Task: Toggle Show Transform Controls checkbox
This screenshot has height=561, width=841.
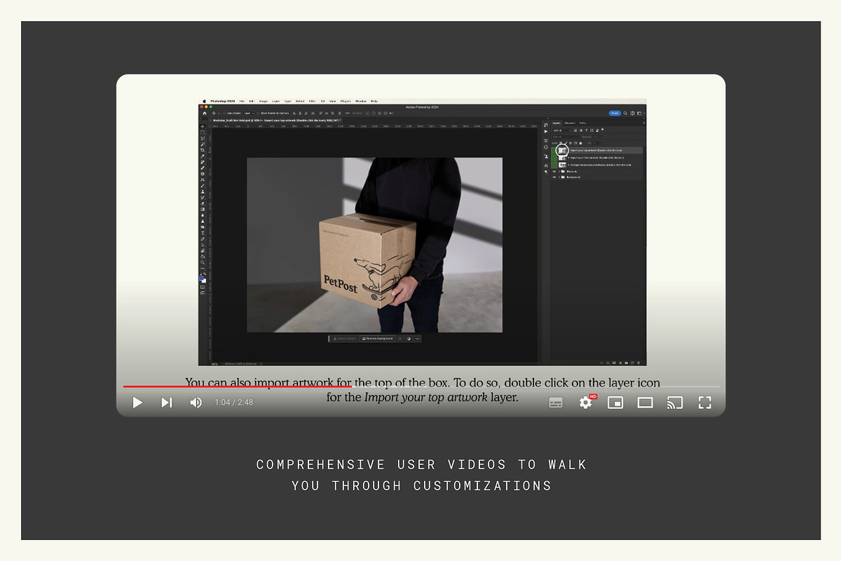Action: click(258, 113)
